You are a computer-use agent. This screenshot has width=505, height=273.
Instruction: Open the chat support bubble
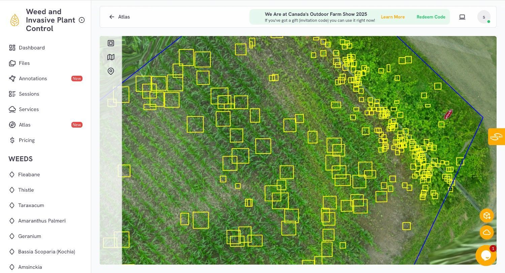pos(486,255)
